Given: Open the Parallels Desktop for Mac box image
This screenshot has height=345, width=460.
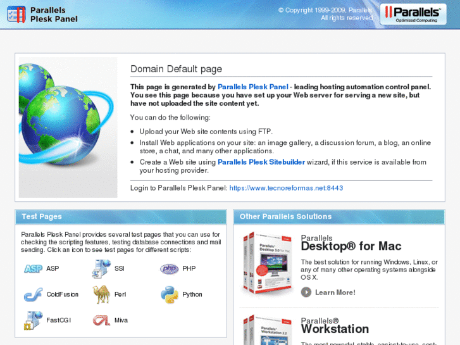Looking at the screenshot, I should [268, 263].
